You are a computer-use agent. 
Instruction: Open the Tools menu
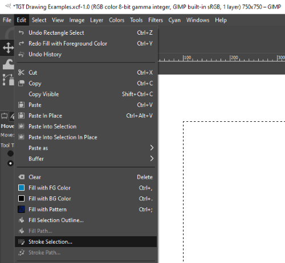coord(136,20)
